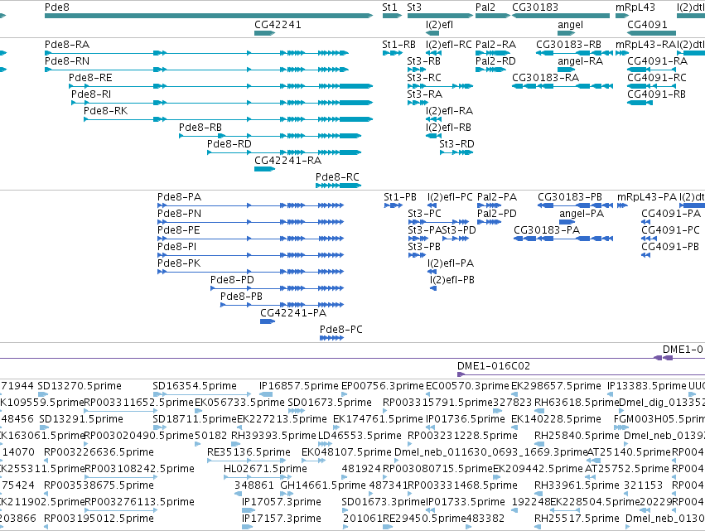This screenshot has height=531, width=705.
Task: Open the IP17057.3prime EST label
Action: (x=282, y=502)
